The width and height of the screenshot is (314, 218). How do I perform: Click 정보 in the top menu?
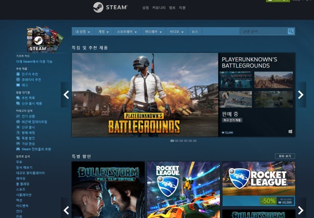[172, 8]
